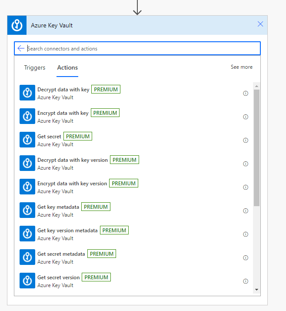This screenshot has width=286, height=311.
Task: Select Encrypt data with key version action
Action: coord(72,184)
